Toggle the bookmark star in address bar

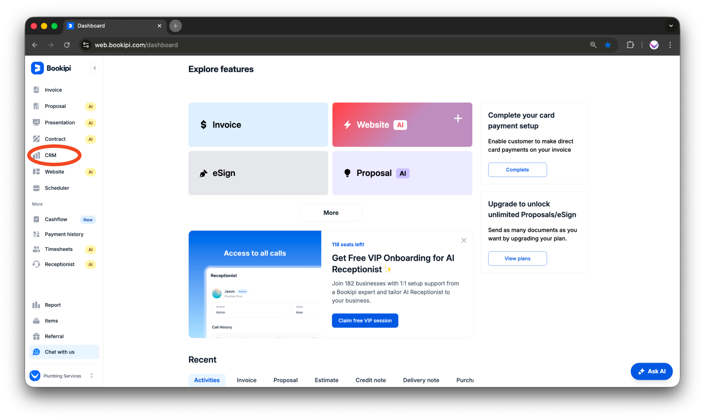[x=608, y=45]
